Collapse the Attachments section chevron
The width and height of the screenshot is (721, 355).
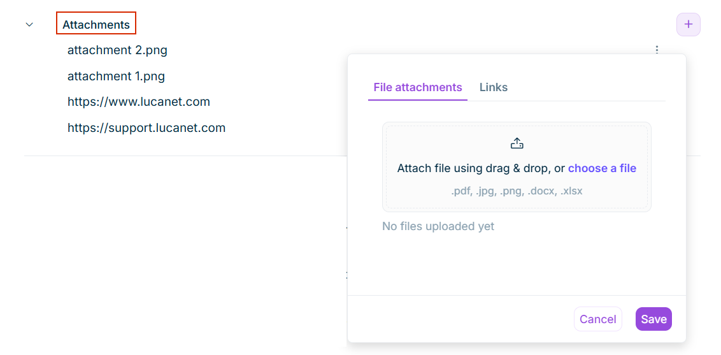(29, 25)
